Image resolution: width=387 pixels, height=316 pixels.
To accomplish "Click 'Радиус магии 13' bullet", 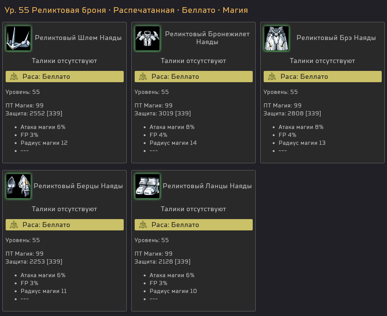I will (x=302, y=143).
